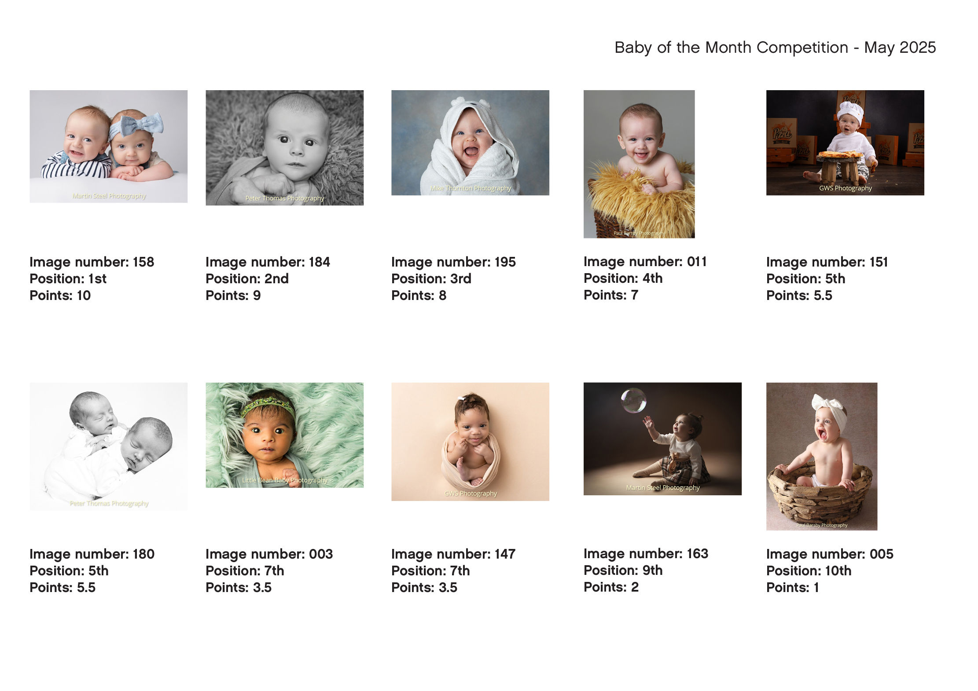The image size is (978, 691).
Task: Select the 'Image number: 151' caption text
Action: point(827,262)
